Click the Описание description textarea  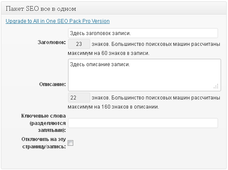[144, 75]
